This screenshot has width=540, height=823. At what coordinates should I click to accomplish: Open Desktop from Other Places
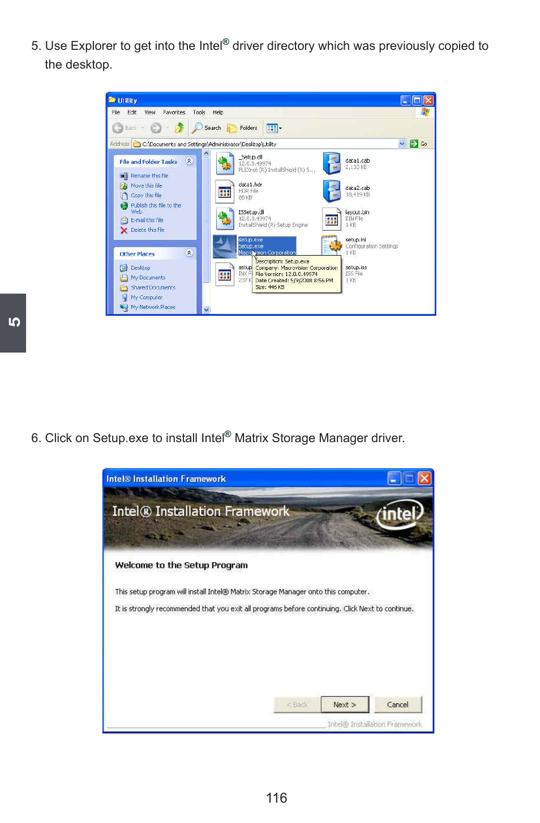[140, 268]
